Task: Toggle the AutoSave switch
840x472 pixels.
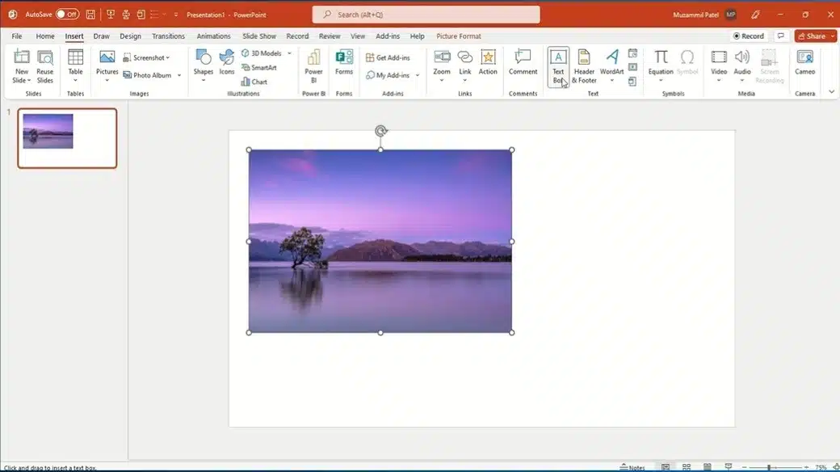Action: [67, 15]
